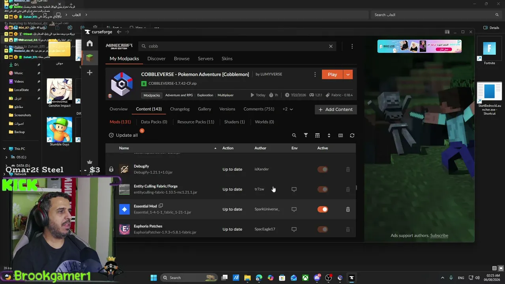Image resolution: width=505 pixels, height=284 pixels.
Task: View the Changelog tab
Action: coord(180,109)
